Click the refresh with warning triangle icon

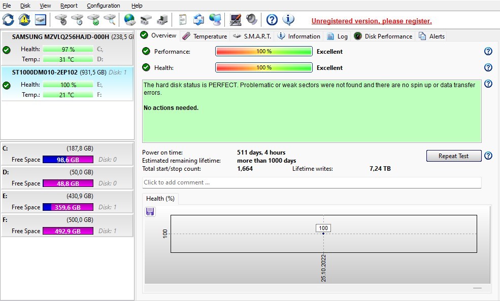click(24, 20)
